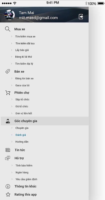Screen dimensions: 105x200
Task: Select Đăng kí lái thử submenu item
Action: (x=23, y=57)
